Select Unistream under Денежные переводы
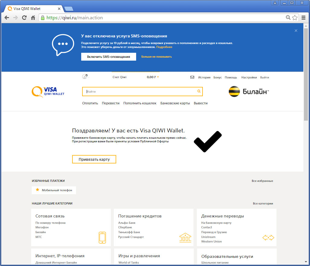Screen dimensions: 310x266 point(208,237)
